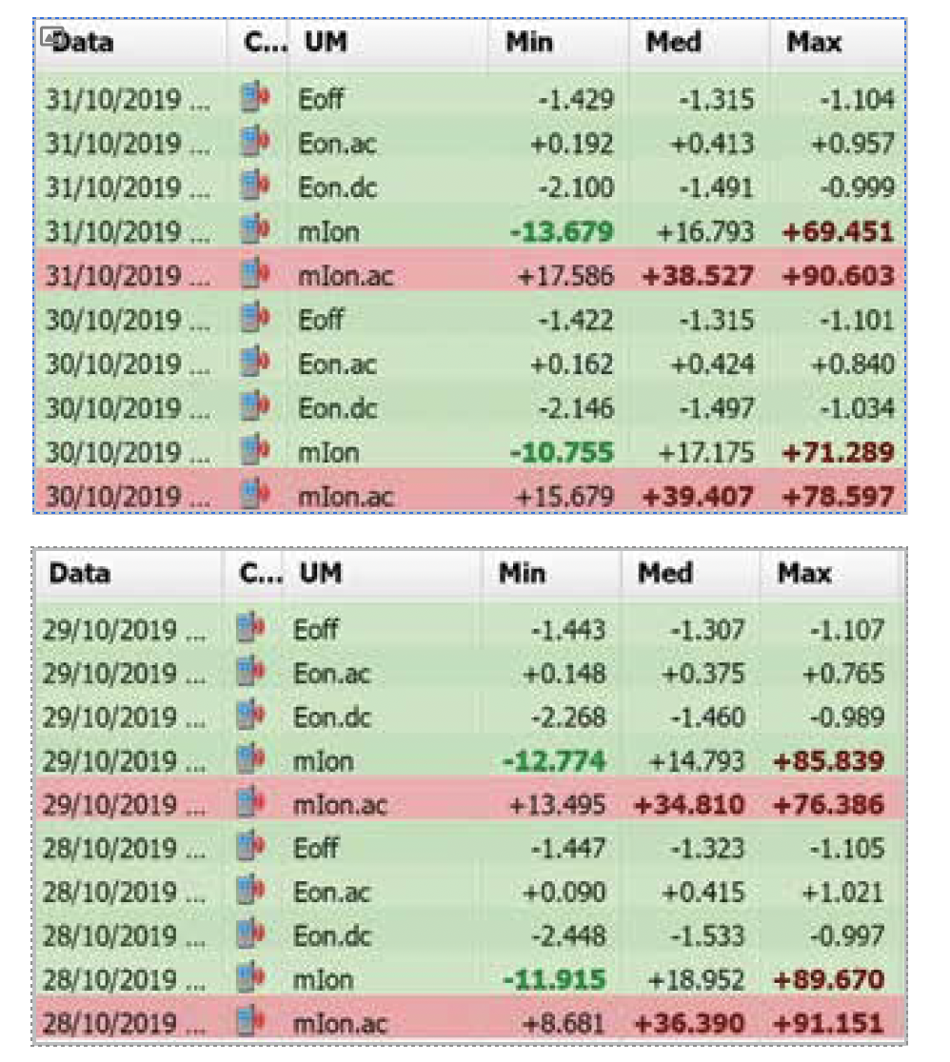Sort by Max header in the 29/10/2019 table

[x=804, y=574]
